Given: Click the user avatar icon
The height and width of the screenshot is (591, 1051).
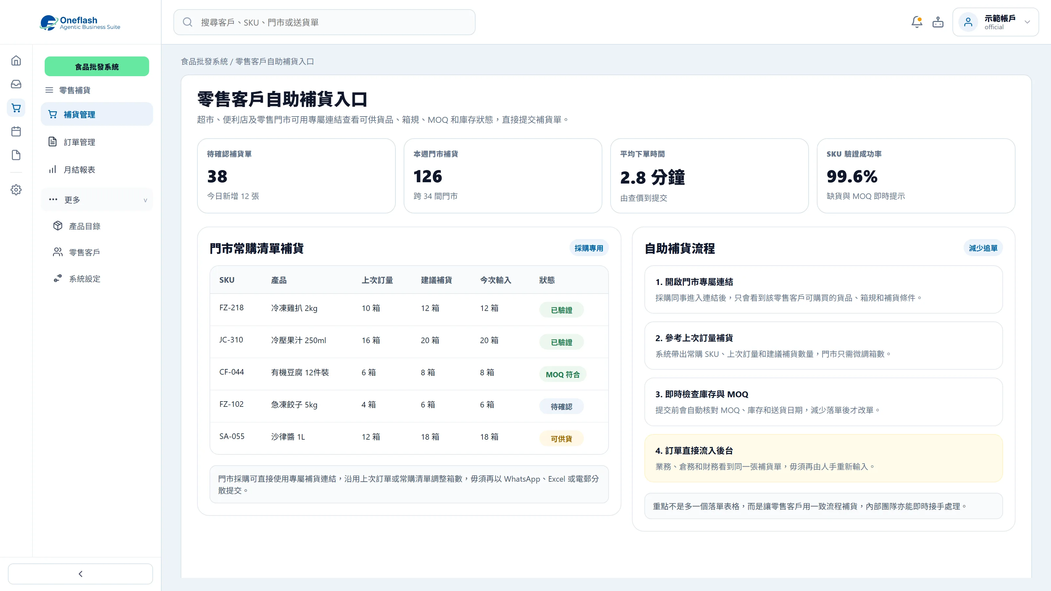Looking at the screenshot, I should click(968, 22).
